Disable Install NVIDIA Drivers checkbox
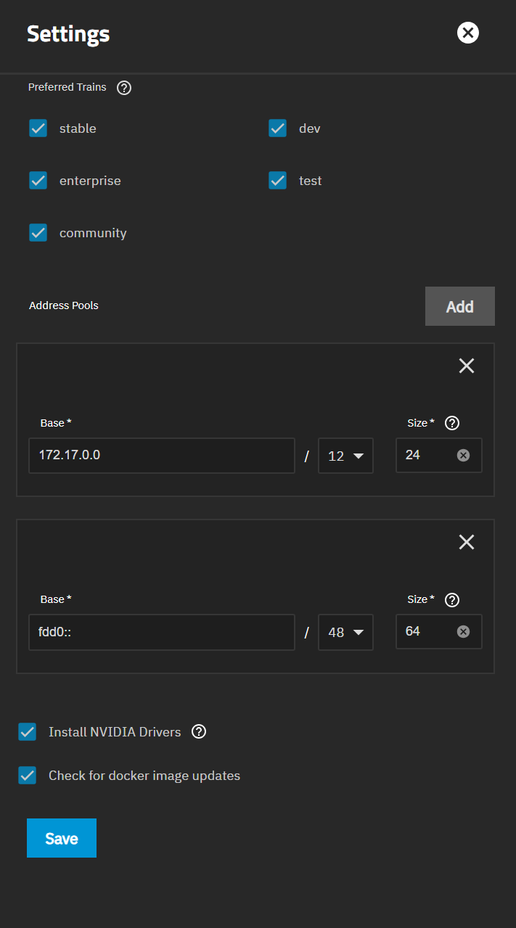 (28, 732)
